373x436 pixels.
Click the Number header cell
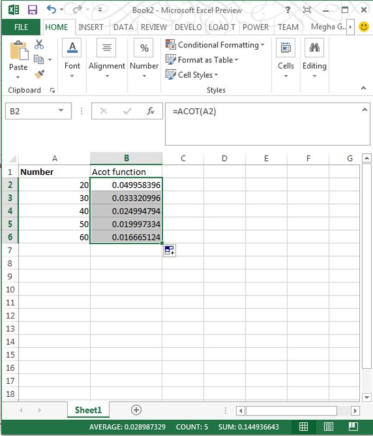coord(55,172)
